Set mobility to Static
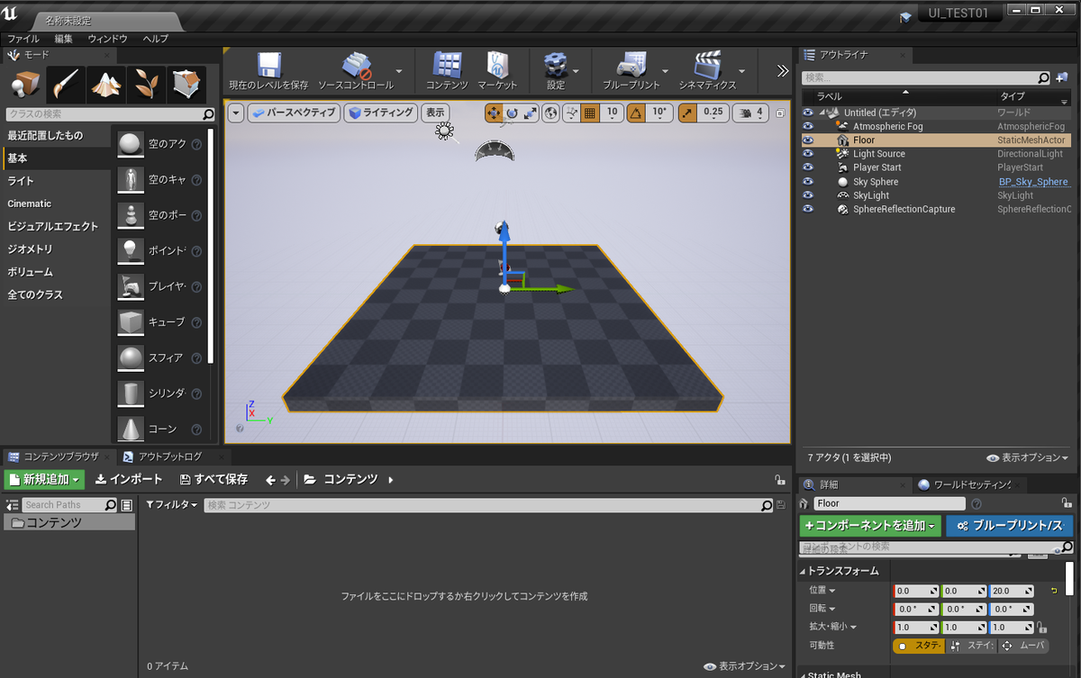 pyautogui.click(x=919, y=646)
